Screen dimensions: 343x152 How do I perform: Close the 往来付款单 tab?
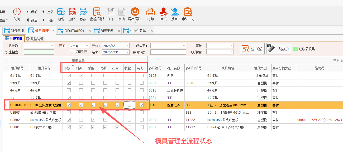pyautogui.click(x=151, y=31)
